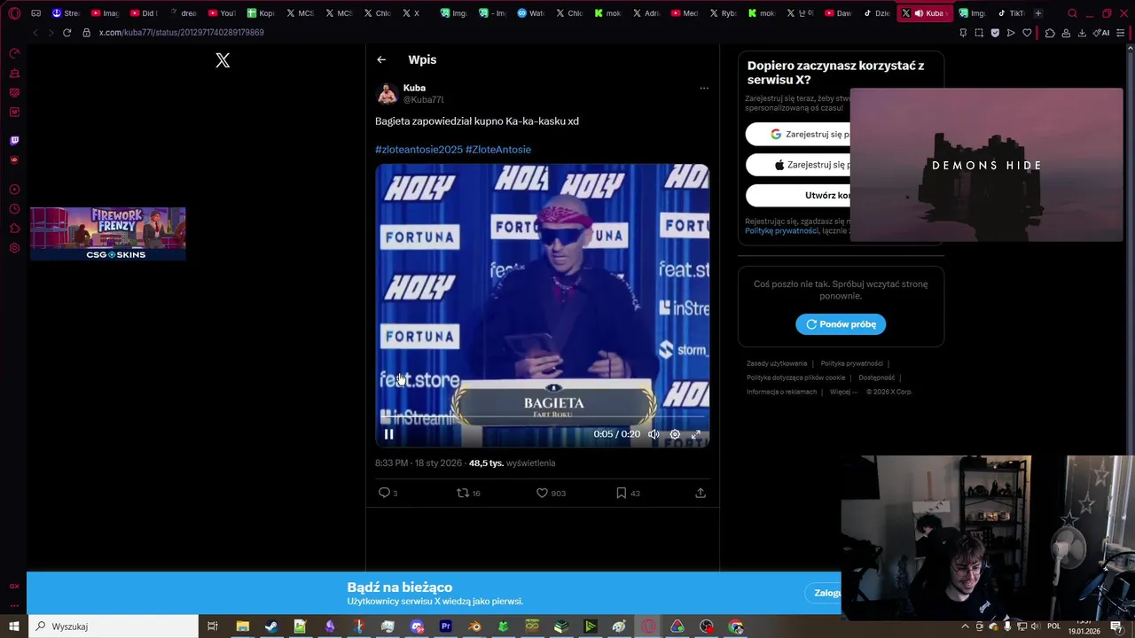
Task: Click the Ponów próbę retry button
Action: click(841, 324)
